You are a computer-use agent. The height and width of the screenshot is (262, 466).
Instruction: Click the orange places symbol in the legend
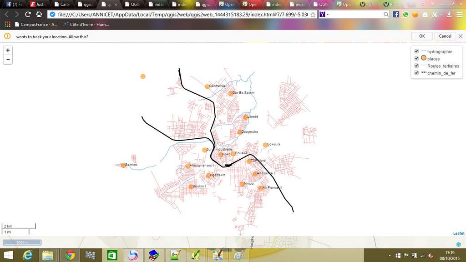[x=424, y=58]
